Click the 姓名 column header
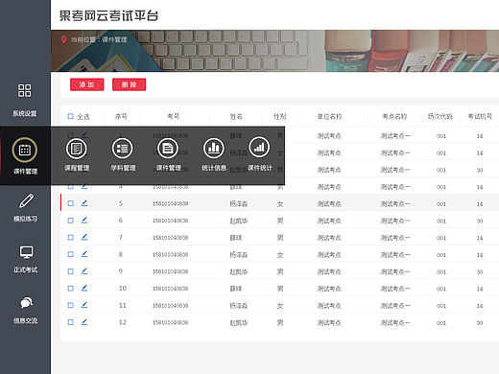The image size is (499, 374). pyautogui.click(x=236, y=117)
